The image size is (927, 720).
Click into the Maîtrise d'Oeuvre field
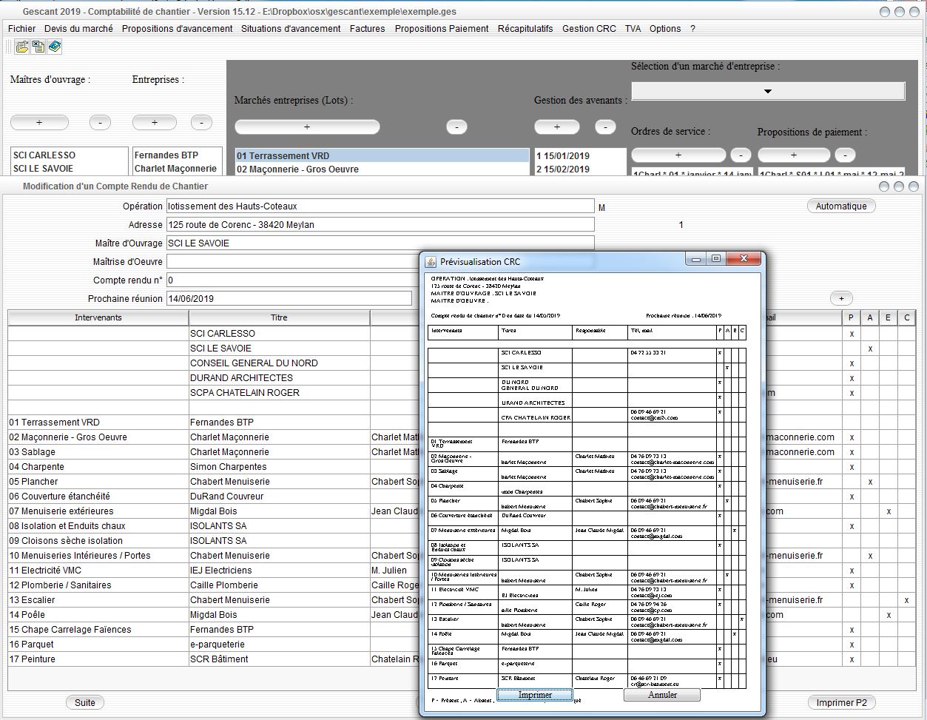coord(293,262)
